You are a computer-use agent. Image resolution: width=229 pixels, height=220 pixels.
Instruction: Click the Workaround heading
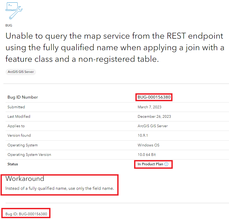point(25,179)
